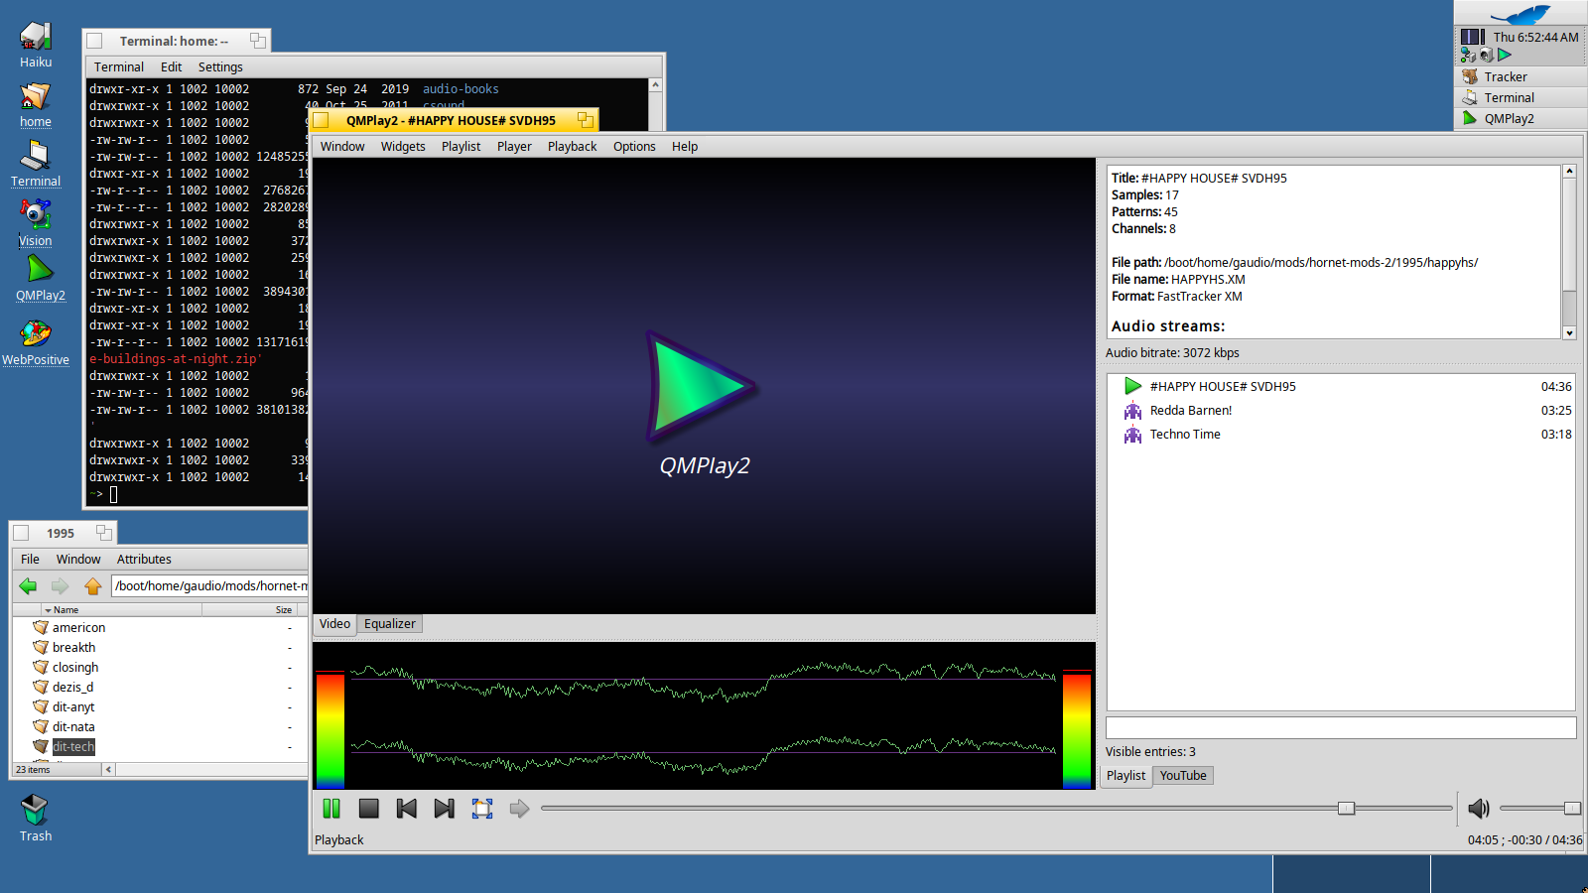Screen dimensions: 1588x893
Task: Open the Trash desktop icon
Action: tap(36, 819)
